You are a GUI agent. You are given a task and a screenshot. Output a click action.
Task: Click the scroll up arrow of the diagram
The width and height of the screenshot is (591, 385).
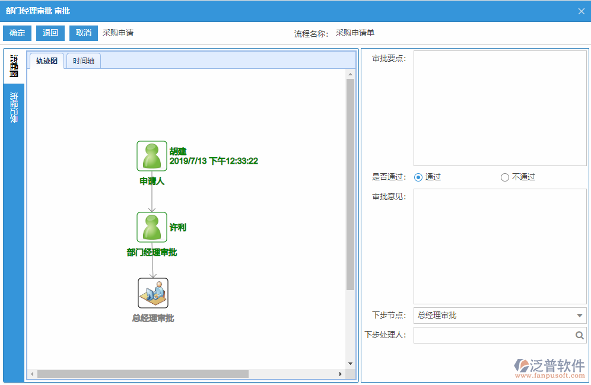[x=350, y=74]
